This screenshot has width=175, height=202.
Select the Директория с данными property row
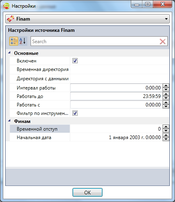[x=89, y=79]
